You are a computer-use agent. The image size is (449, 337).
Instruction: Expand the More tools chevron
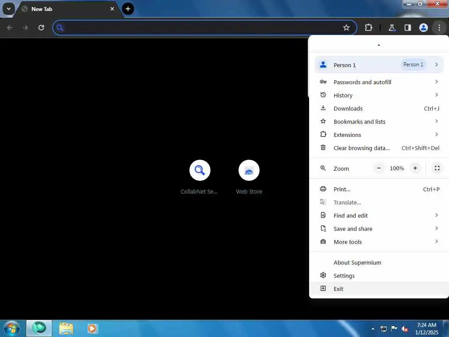[x=436, y=242]
